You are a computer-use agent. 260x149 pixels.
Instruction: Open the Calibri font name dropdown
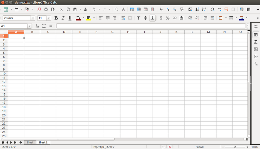(x=33, y=18)
